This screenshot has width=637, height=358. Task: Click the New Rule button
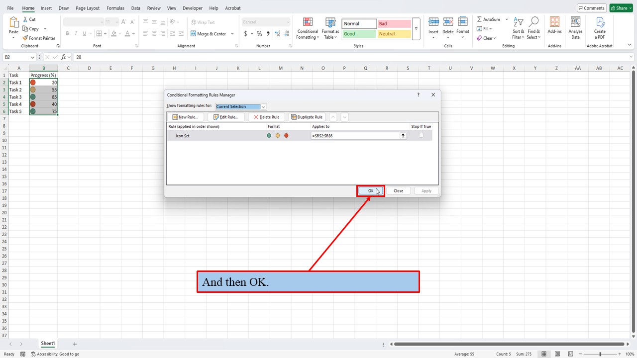coord(185,117)
